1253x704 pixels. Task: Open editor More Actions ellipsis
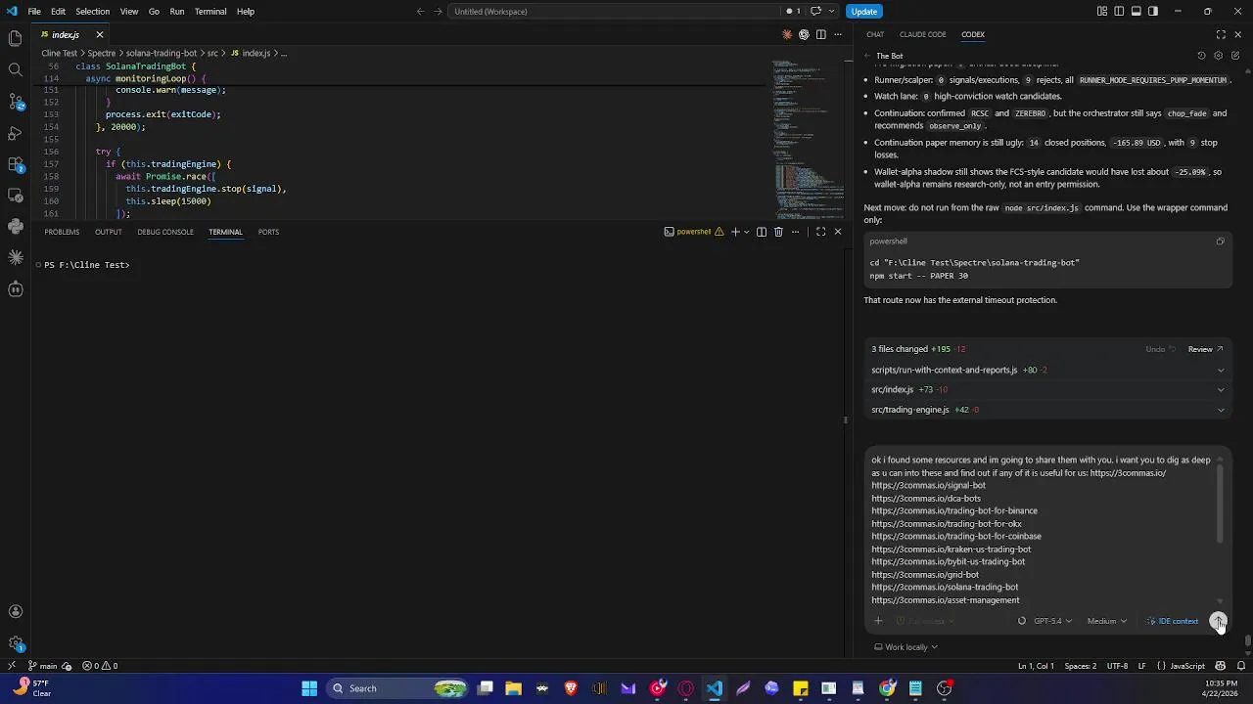(837, 34)
